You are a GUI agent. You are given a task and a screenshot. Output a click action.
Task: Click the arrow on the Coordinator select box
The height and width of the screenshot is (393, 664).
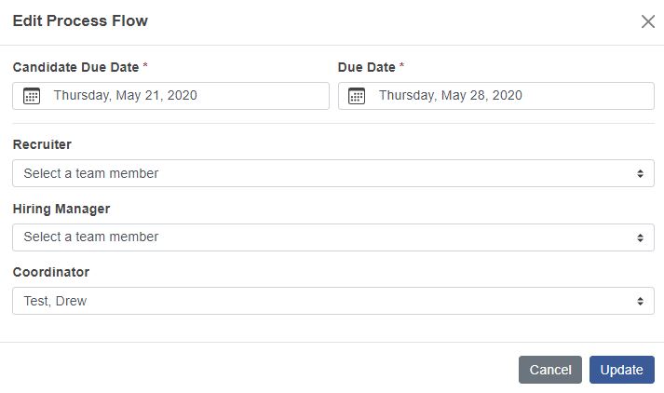640,301
